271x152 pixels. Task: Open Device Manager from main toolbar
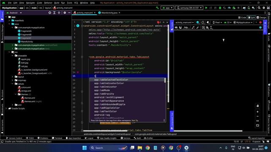tap(249, 8)
